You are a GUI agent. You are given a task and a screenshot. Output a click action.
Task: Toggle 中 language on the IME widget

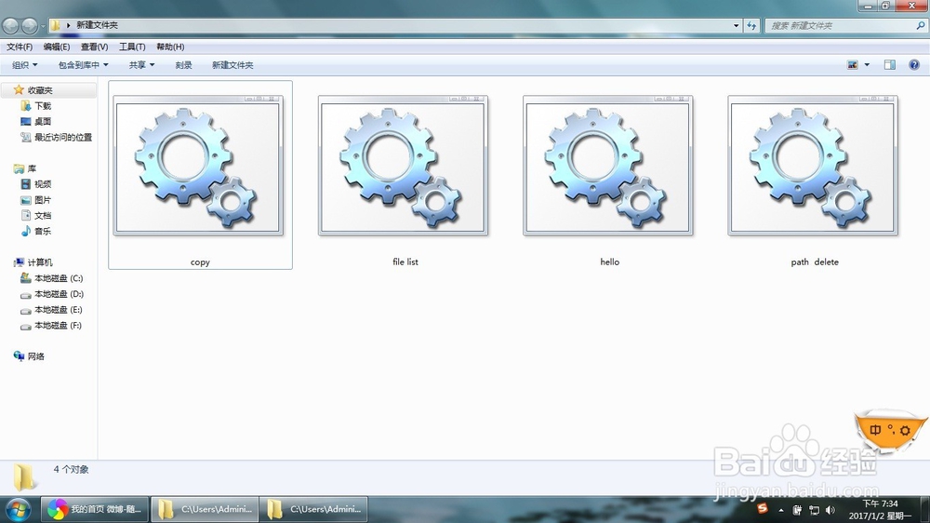coord(875,430)
